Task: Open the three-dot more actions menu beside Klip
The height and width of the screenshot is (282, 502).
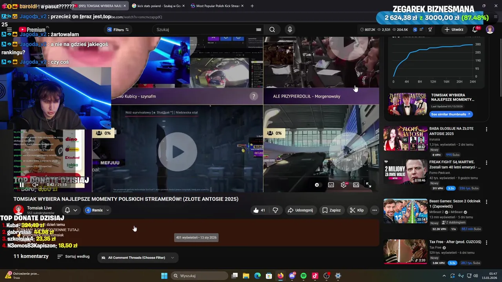Action: (375, 210)
